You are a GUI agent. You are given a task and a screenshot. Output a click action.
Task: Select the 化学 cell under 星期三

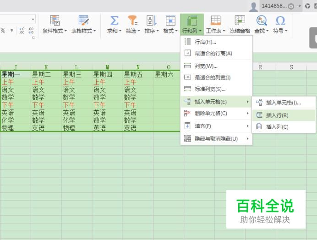[77, 120]
